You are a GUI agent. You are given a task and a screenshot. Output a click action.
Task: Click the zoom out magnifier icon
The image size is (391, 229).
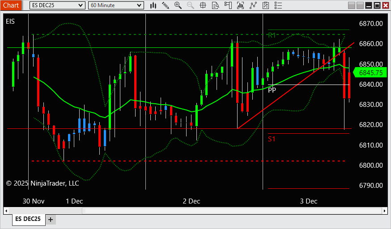coord(191,5)
